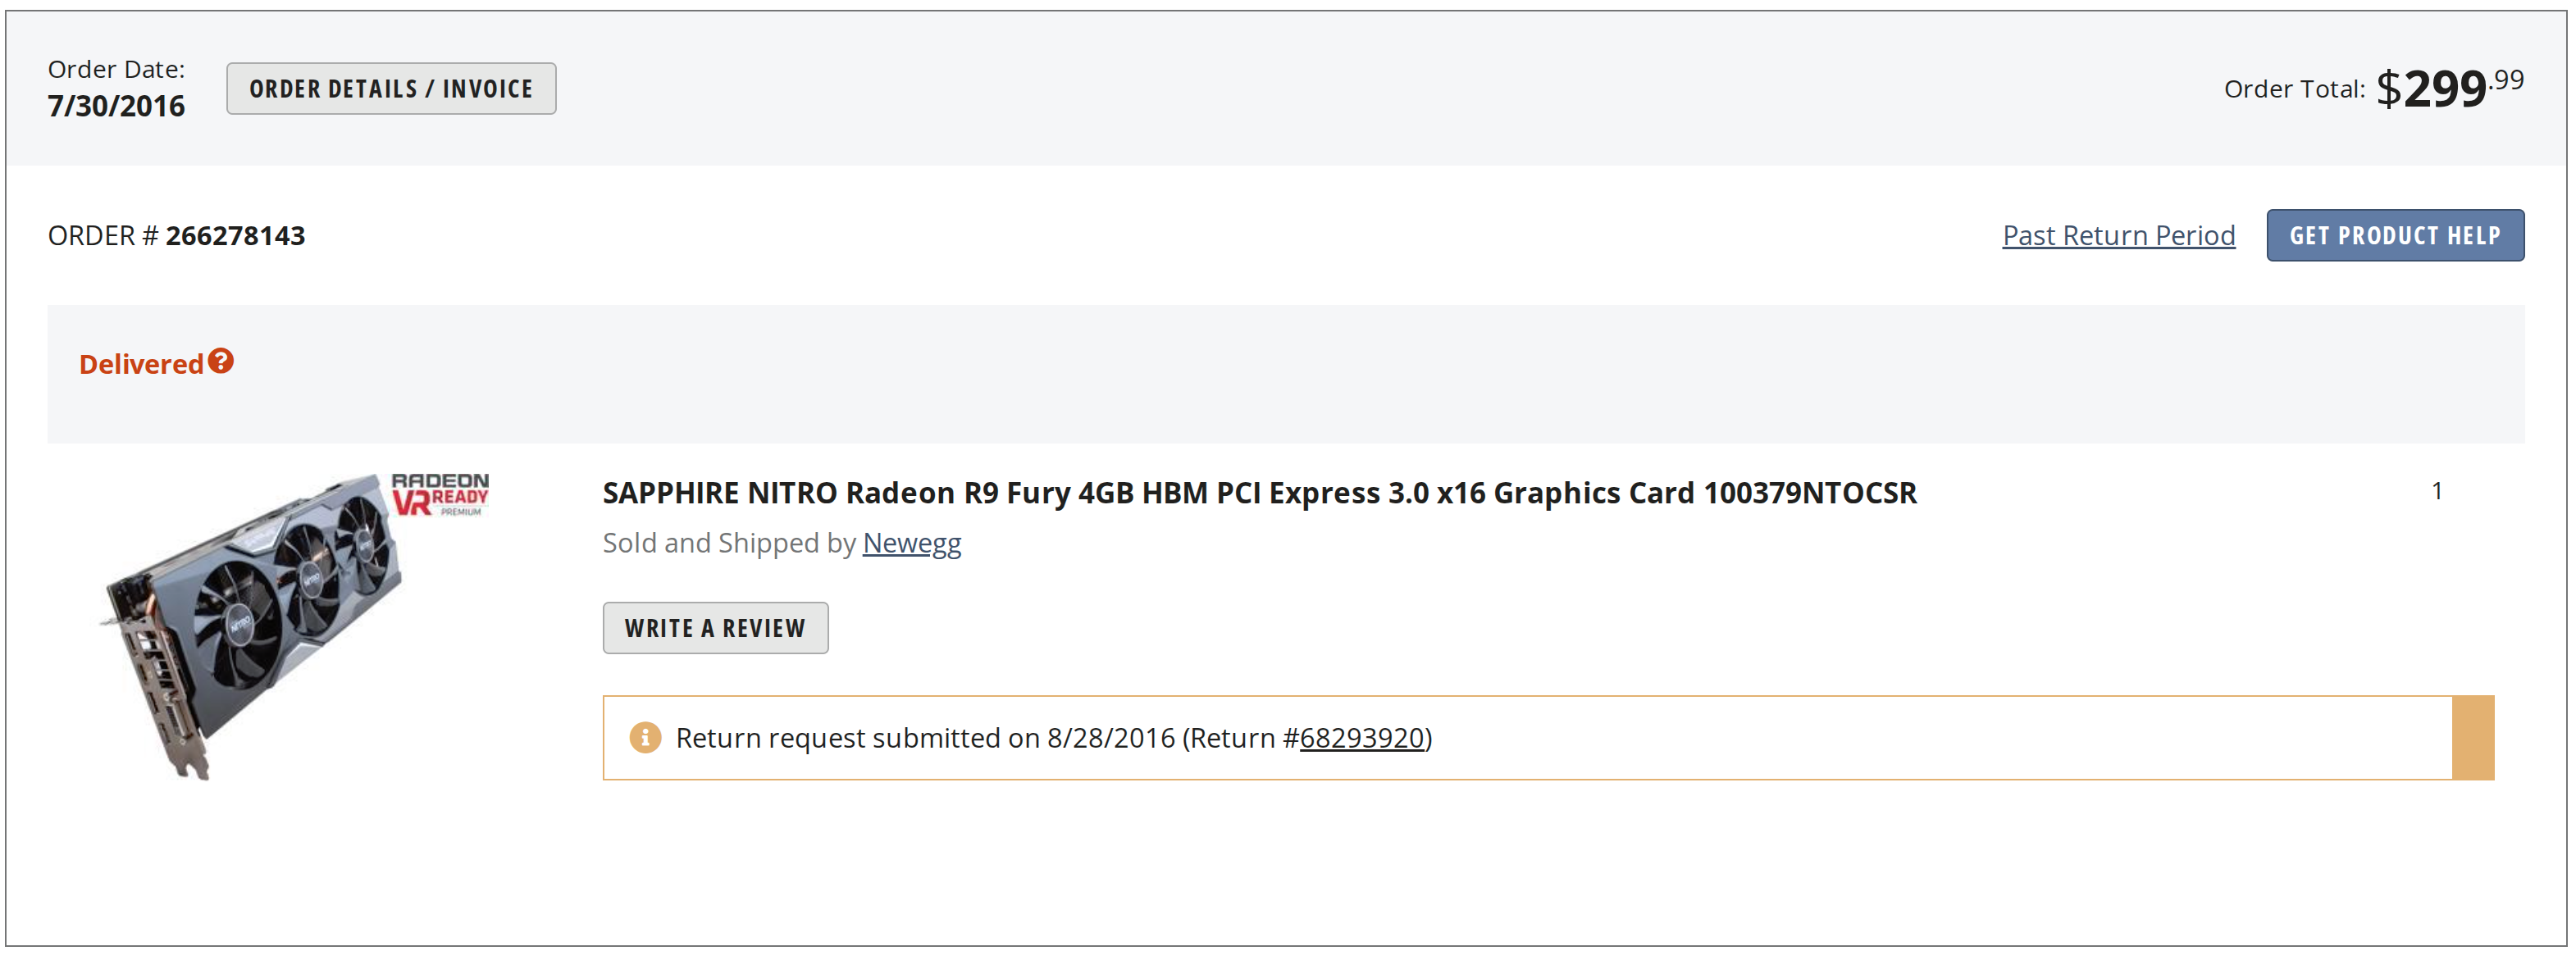Click the Order Total label
This screenshot has height=960, width=2576.
[x=2294, y=89]
